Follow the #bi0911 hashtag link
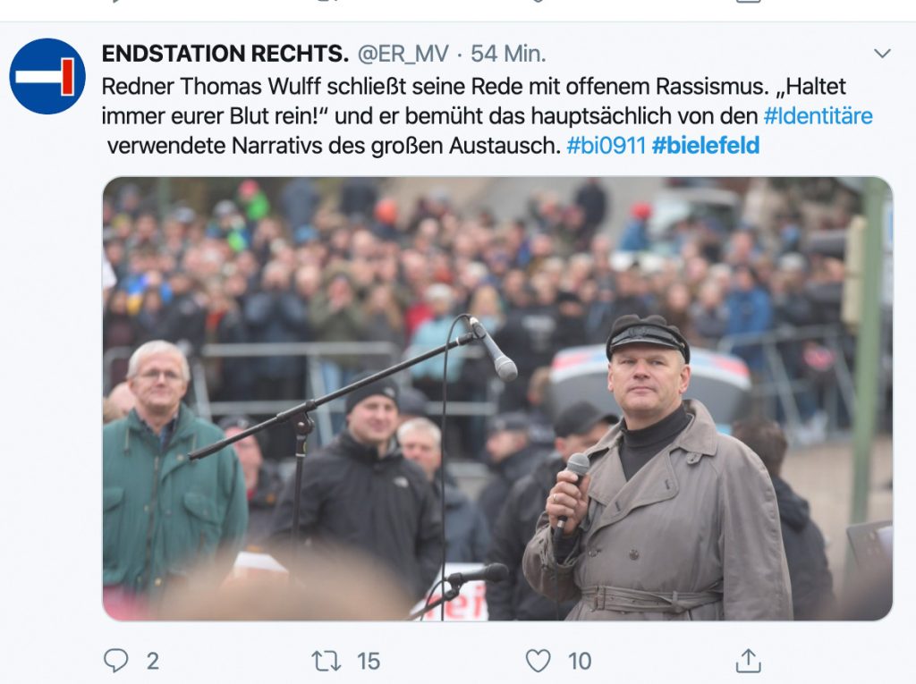This screenshot has width=916, height=684. pyautogui.click(x=606, y=145)
